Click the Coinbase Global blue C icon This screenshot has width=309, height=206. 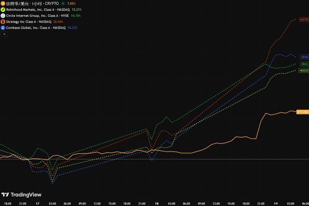3,28
